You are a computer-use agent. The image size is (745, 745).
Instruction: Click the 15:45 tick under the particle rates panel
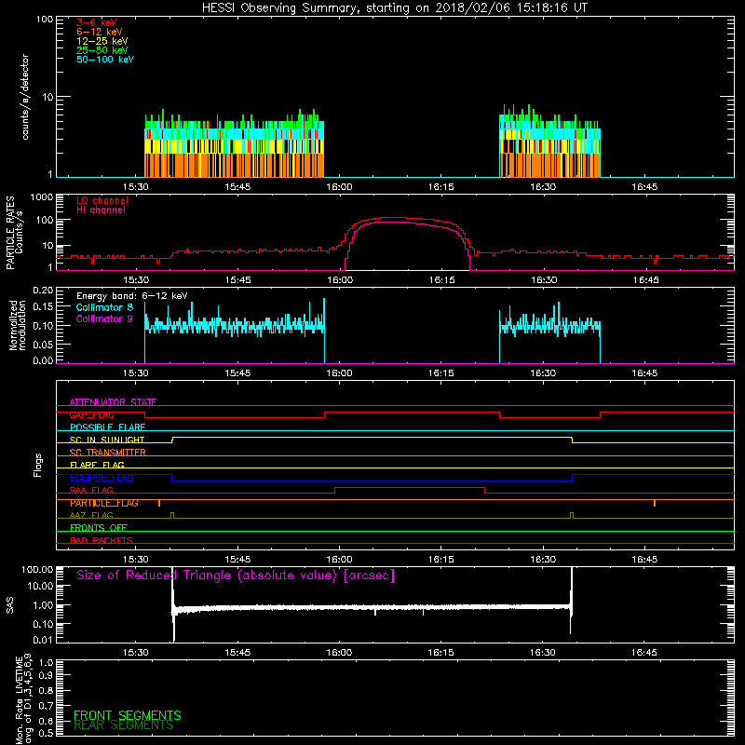tap(237, 280)
